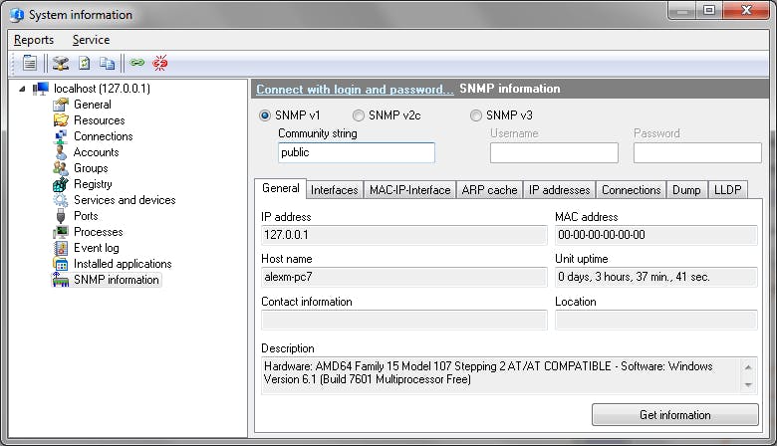The height and width of the screenshot is (446, 777).
Task: Click the IP address field 127.0.0.1
Action: point(403,235)
